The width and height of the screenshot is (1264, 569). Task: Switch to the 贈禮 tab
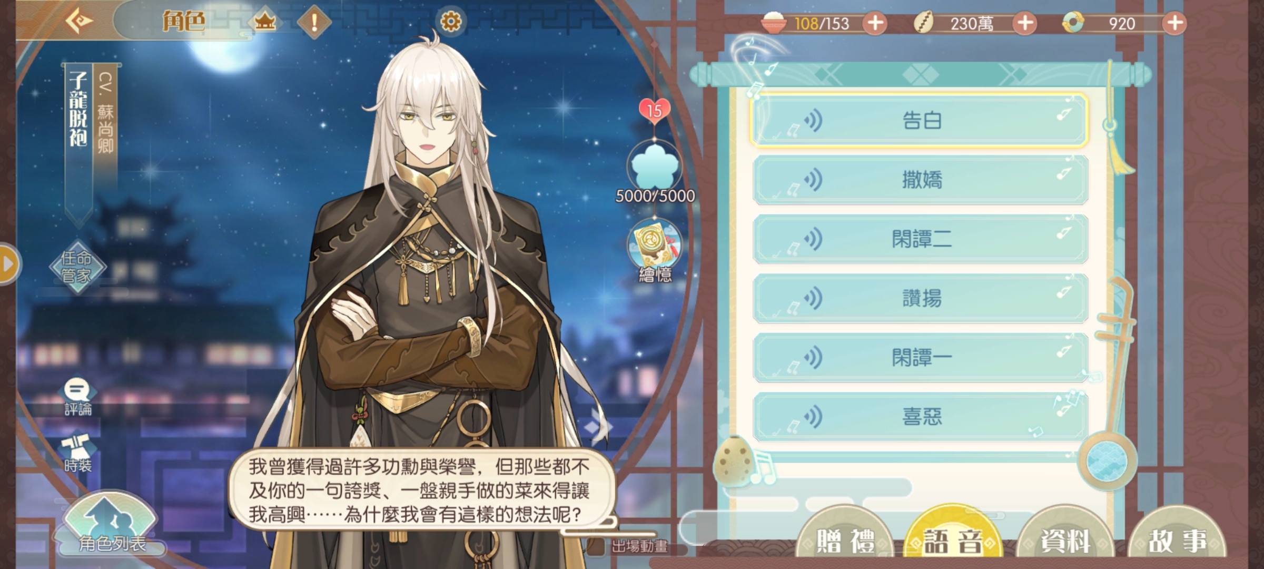coord(845,539)
